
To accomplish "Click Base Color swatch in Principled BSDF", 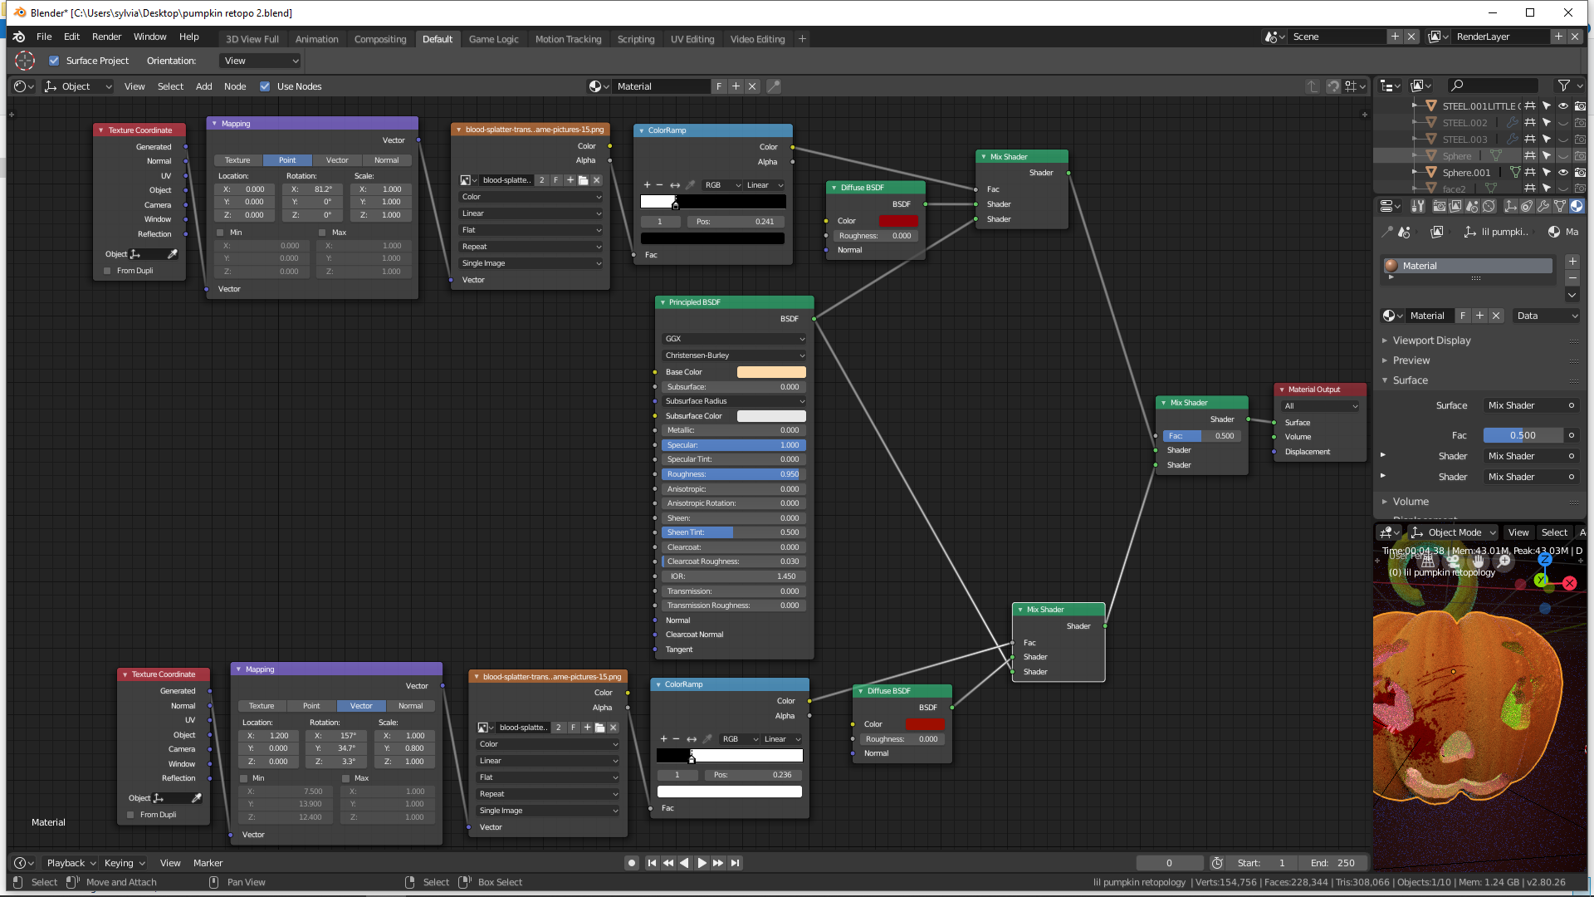I will pyautogui.click(x=771, y=372).
